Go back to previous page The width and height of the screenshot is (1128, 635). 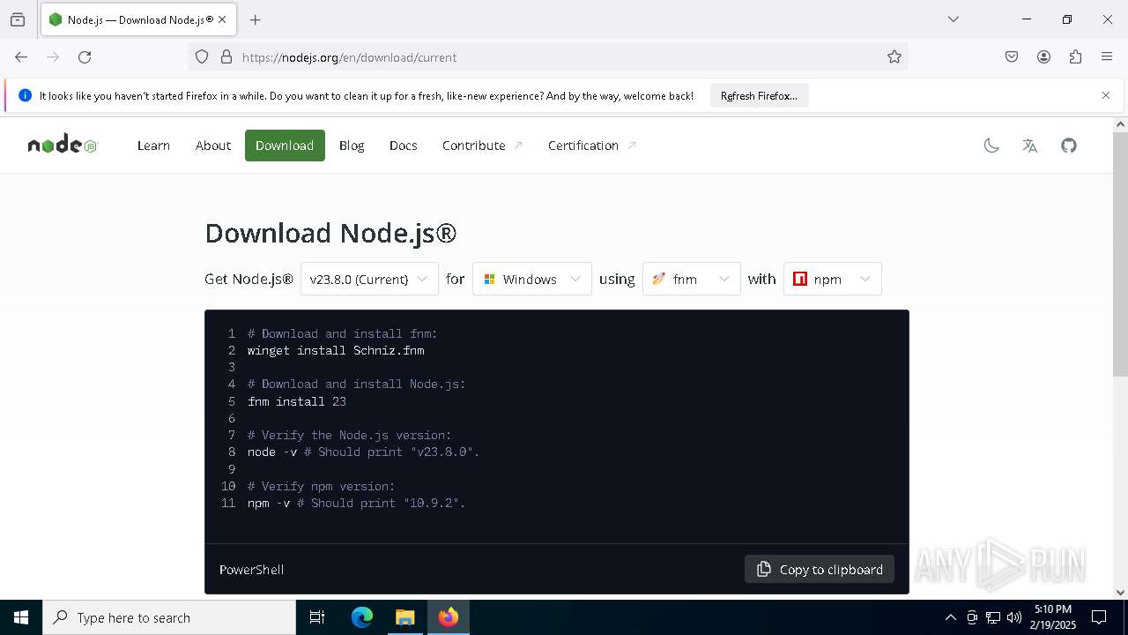pos(21,57)
